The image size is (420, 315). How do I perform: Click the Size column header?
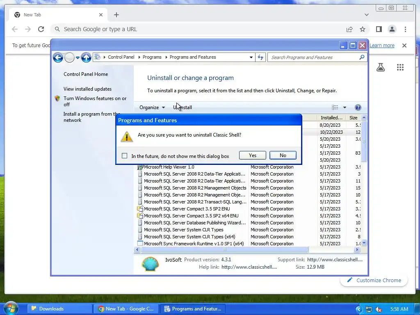point(353,118)
